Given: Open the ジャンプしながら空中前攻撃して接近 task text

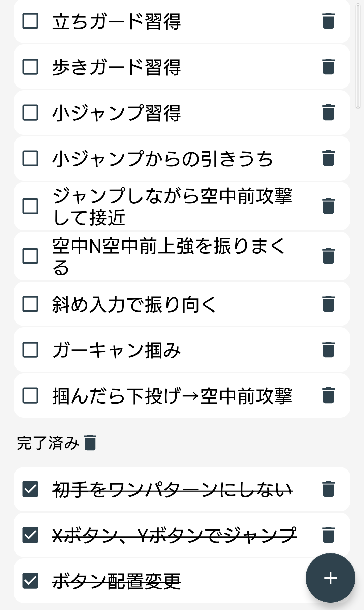Looking at the screenshot, I should point(172,206).
